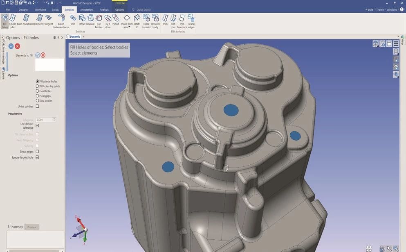406x252 pixels.
Task: Open the Workplane manager side tab
Action: click(3, 51)
